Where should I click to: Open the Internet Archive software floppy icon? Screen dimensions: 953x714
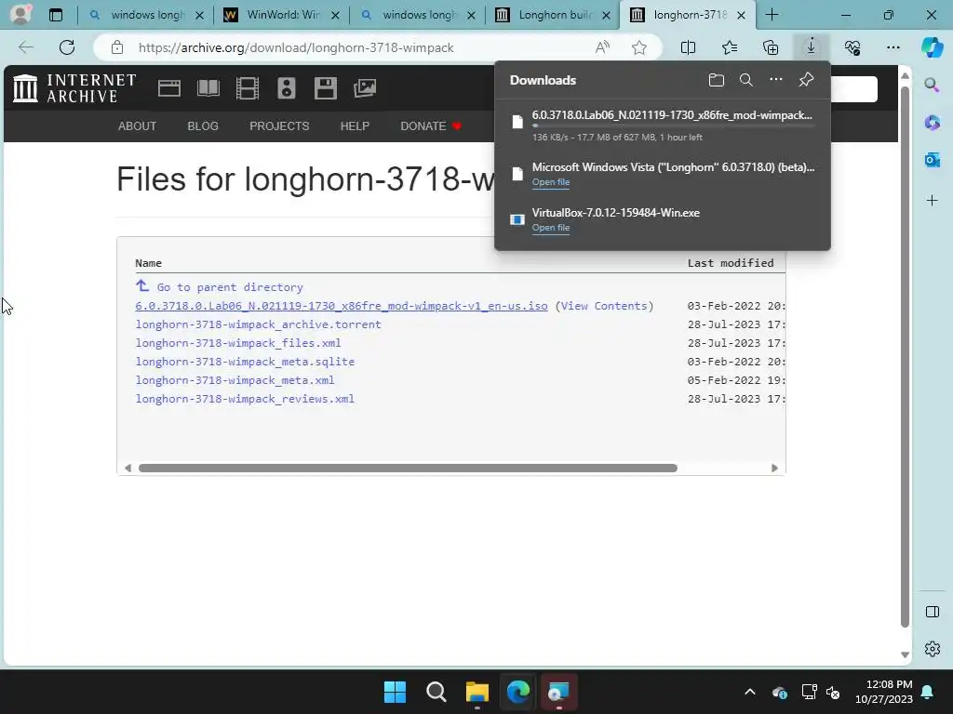(325, 88)
